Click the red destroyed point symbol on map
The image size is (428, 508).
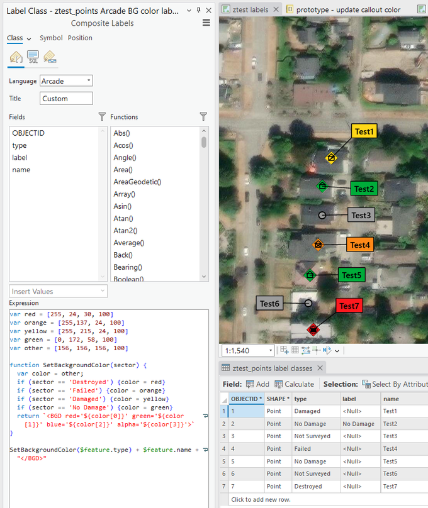(x=313, y=330)
